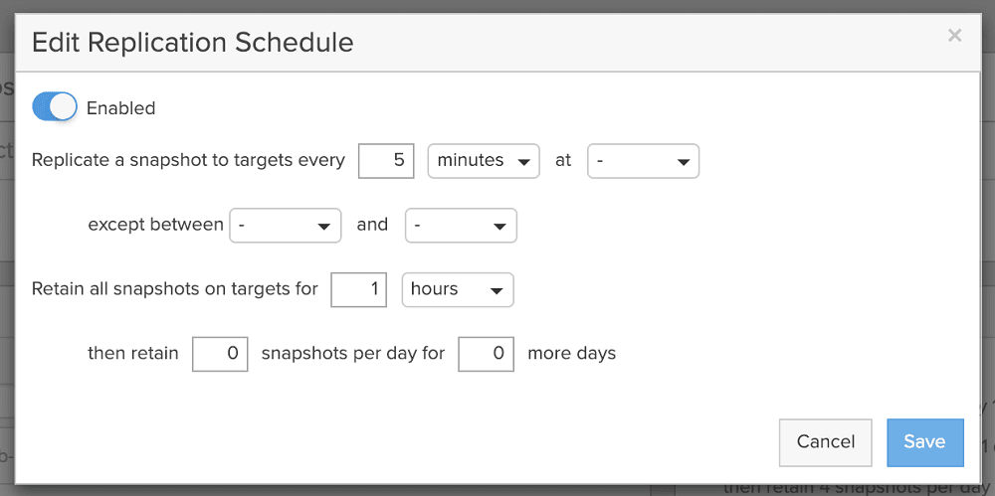Open the dropdown after 'and'
Screen dimensions: 995x496
point(461,226)
